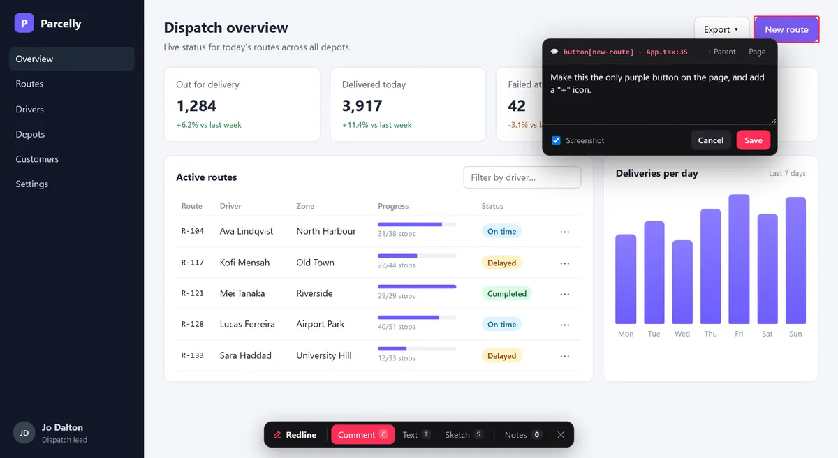838x458 pixels.
Task: Click inside the comment text area
Action: [x=660, y=95]
